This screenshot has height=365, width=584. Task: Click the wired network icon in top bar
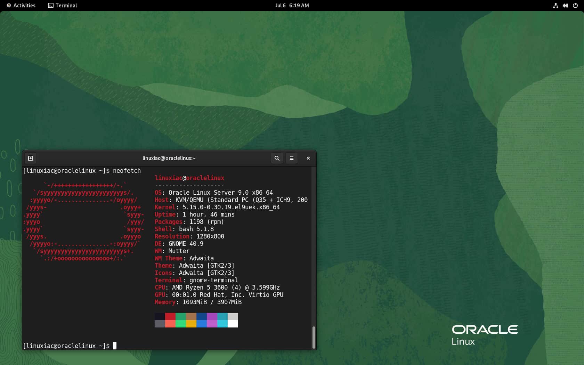(555, 6)
